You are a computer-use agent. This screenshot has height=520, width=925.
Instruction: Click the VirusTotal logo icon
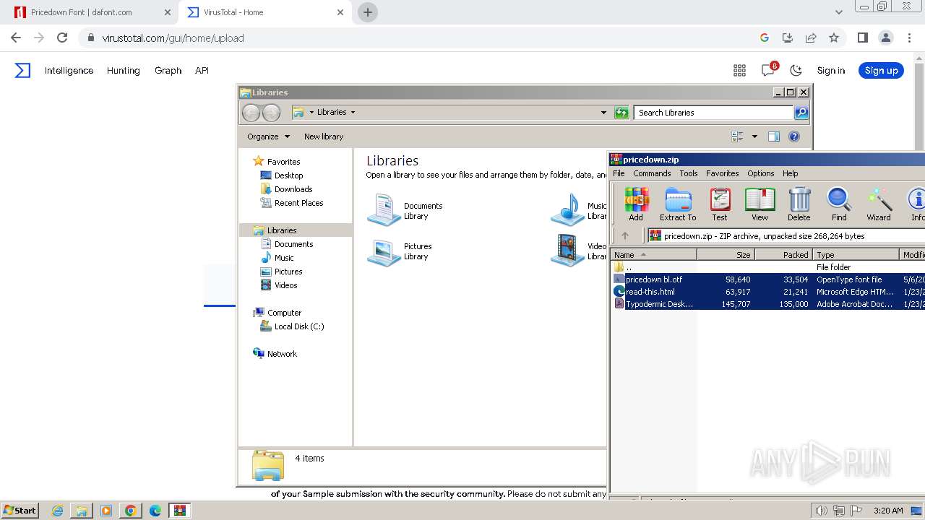23,70
